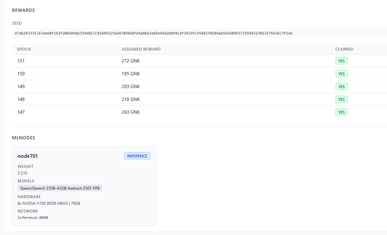Click the CLAIMED column header

344,49
